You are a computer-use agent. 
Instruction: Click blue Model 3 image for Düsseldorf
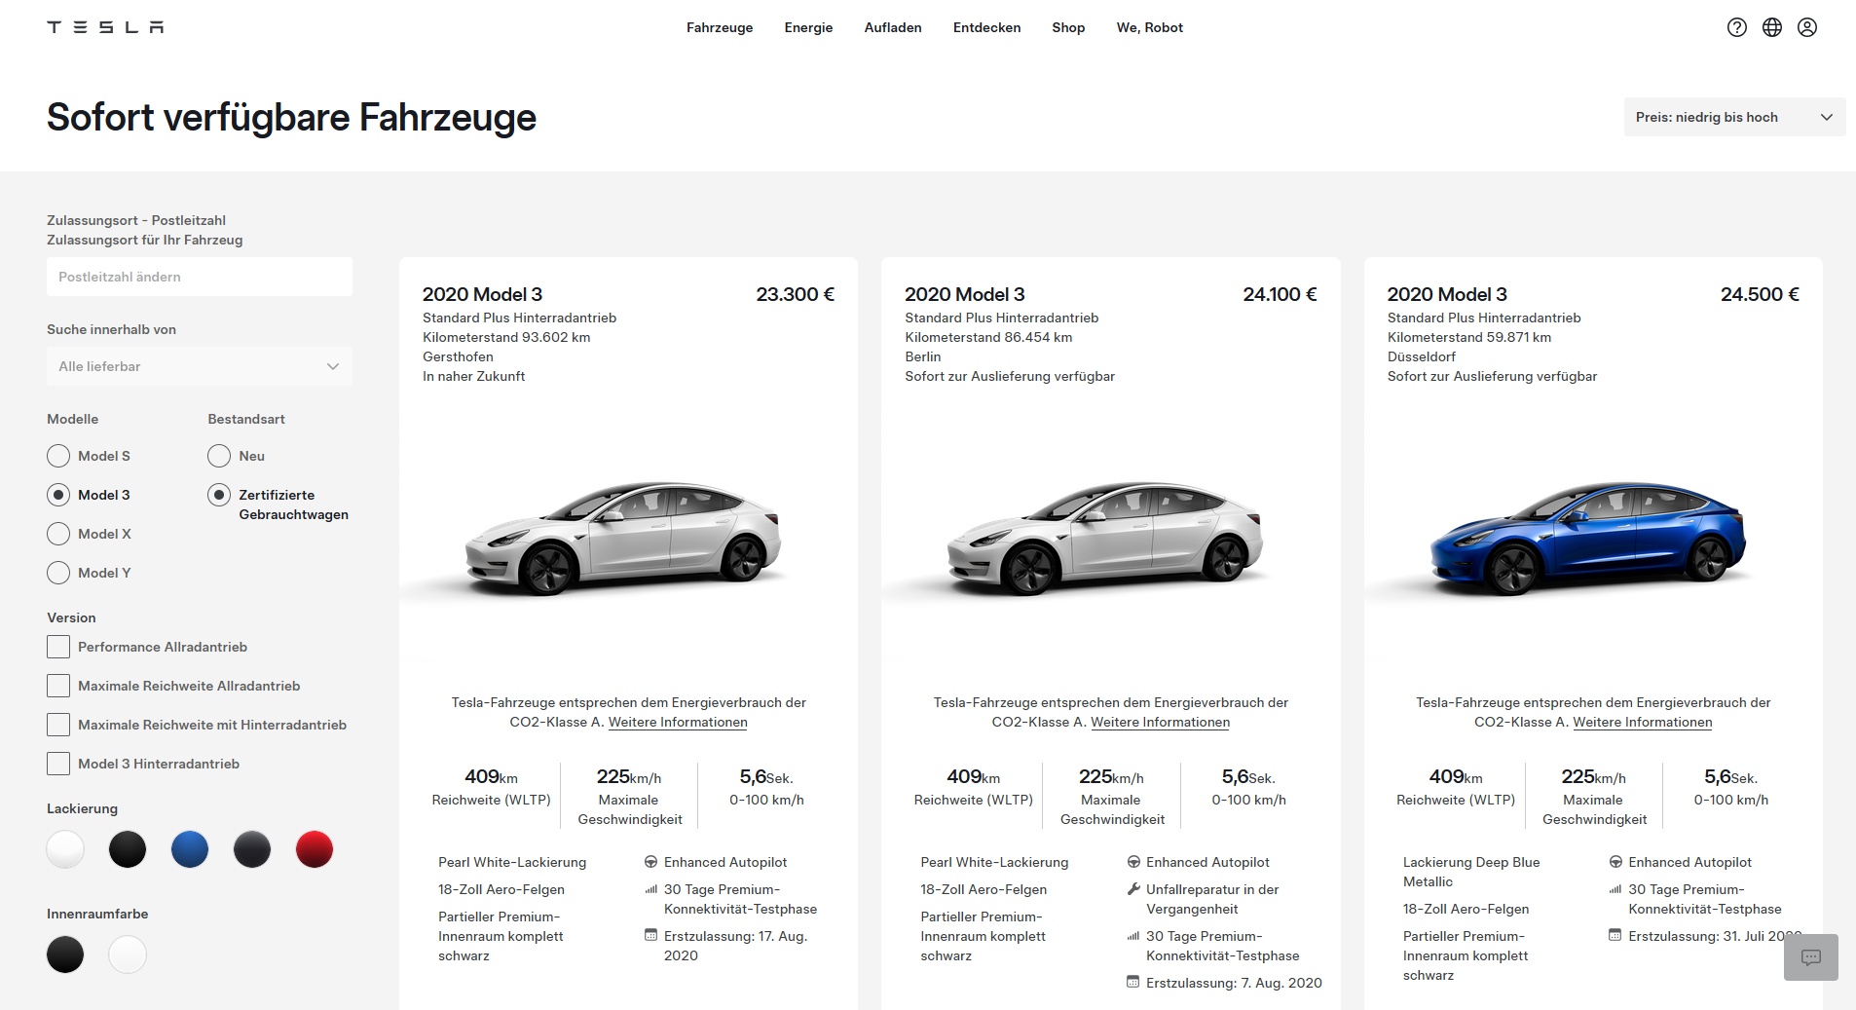pos(1588,537)
